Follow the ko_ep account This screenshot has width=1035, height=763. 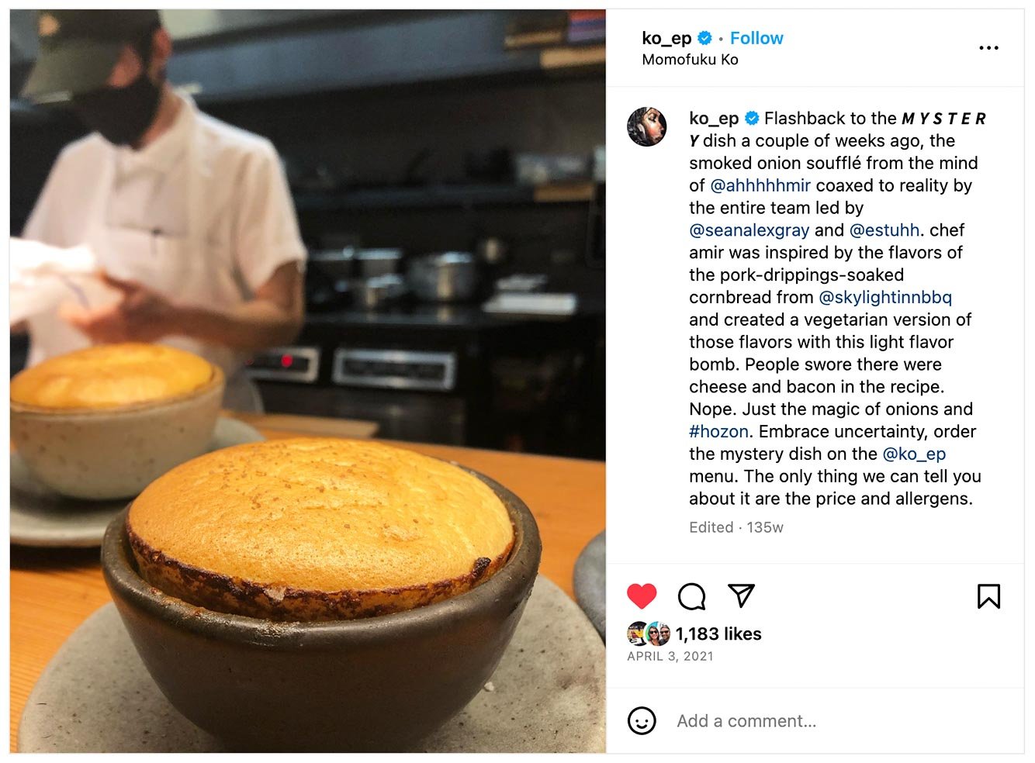pyautogui.click(x=756, y=38)
